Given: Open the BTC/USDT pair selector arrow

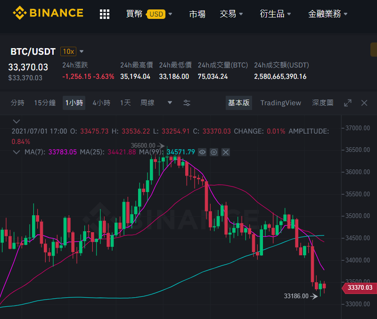Looking at the screenshot, I should coord(82,51).
